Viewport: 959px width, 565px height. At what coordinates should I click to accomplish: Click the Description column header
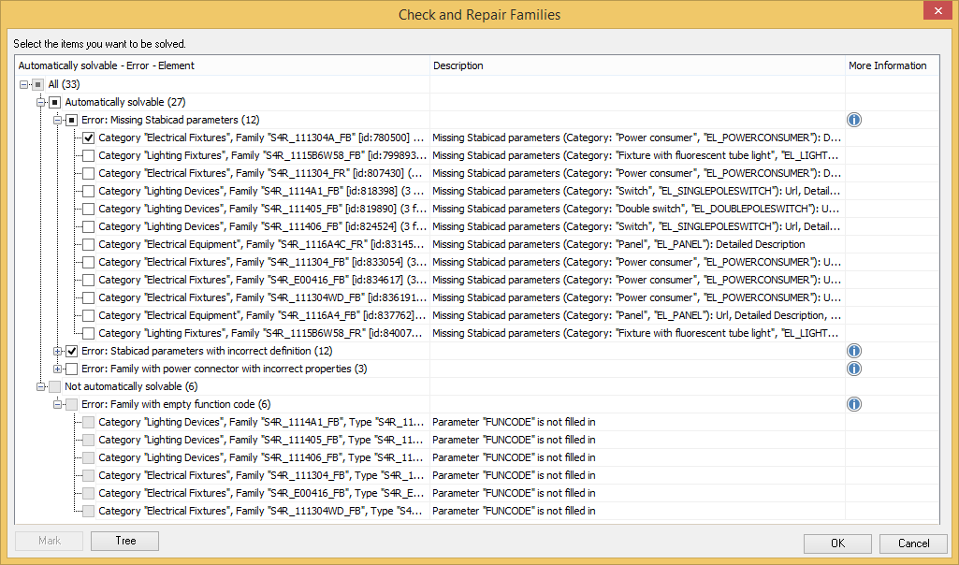[x=637, y=65]
